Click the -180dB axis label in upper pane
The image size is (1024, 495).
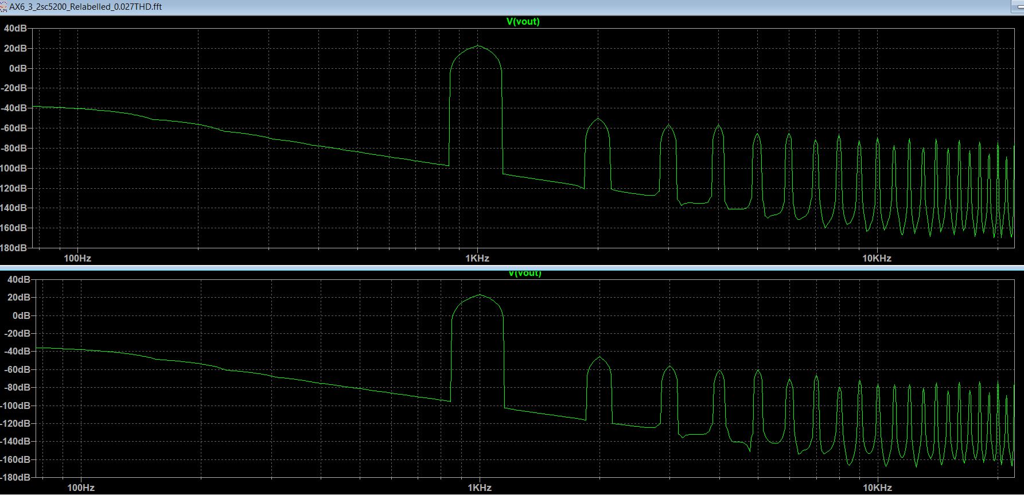click(x=14, y=248)
